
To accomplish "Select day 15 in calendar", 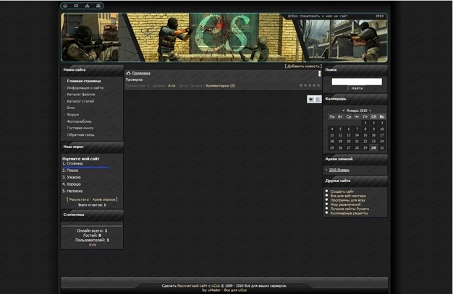I will 365,135.
